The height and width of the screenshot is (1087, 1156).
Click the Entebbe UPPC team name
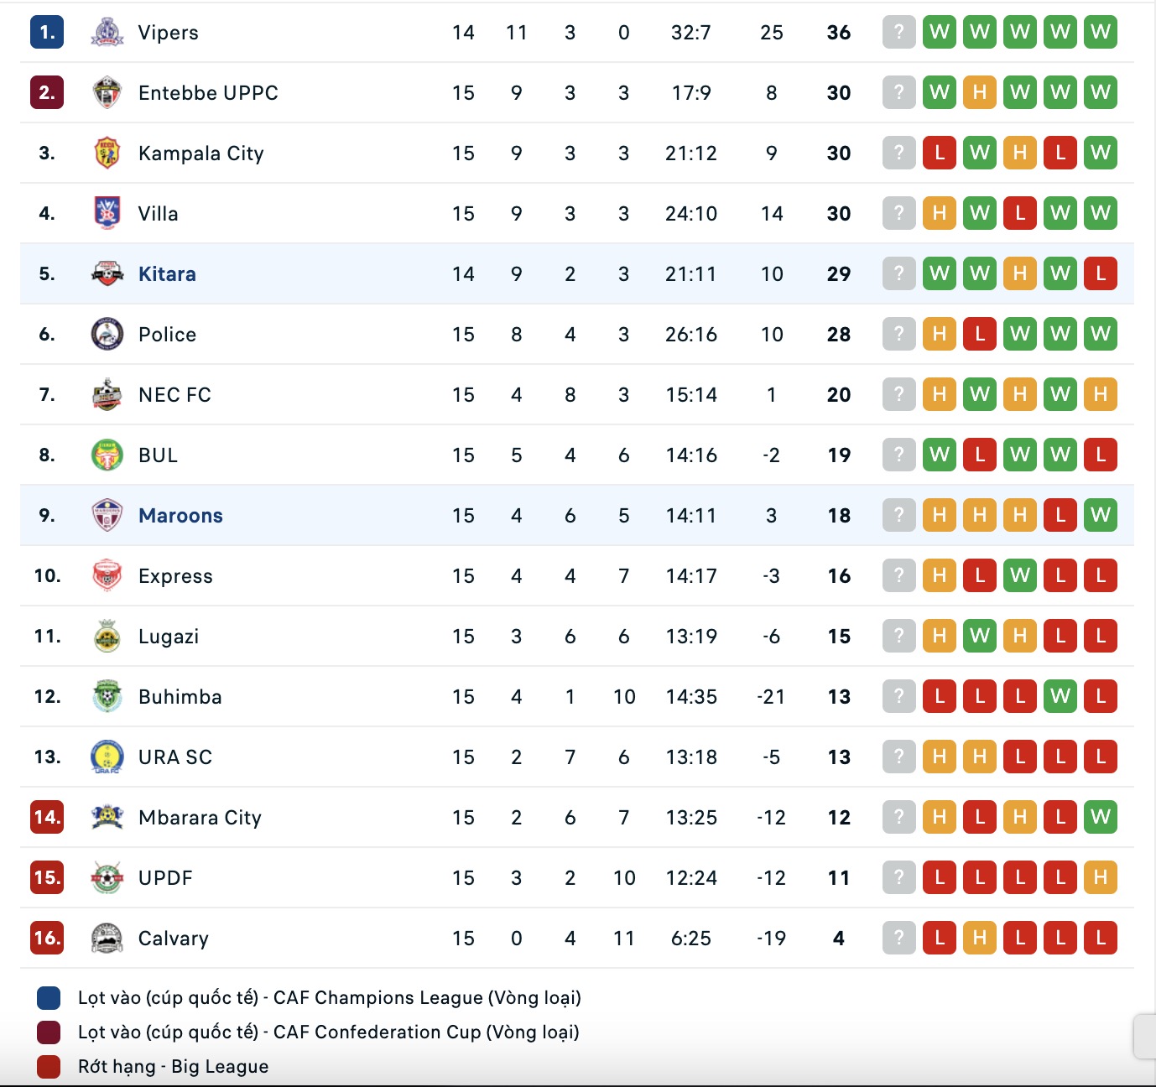click(x=208, y=93)
